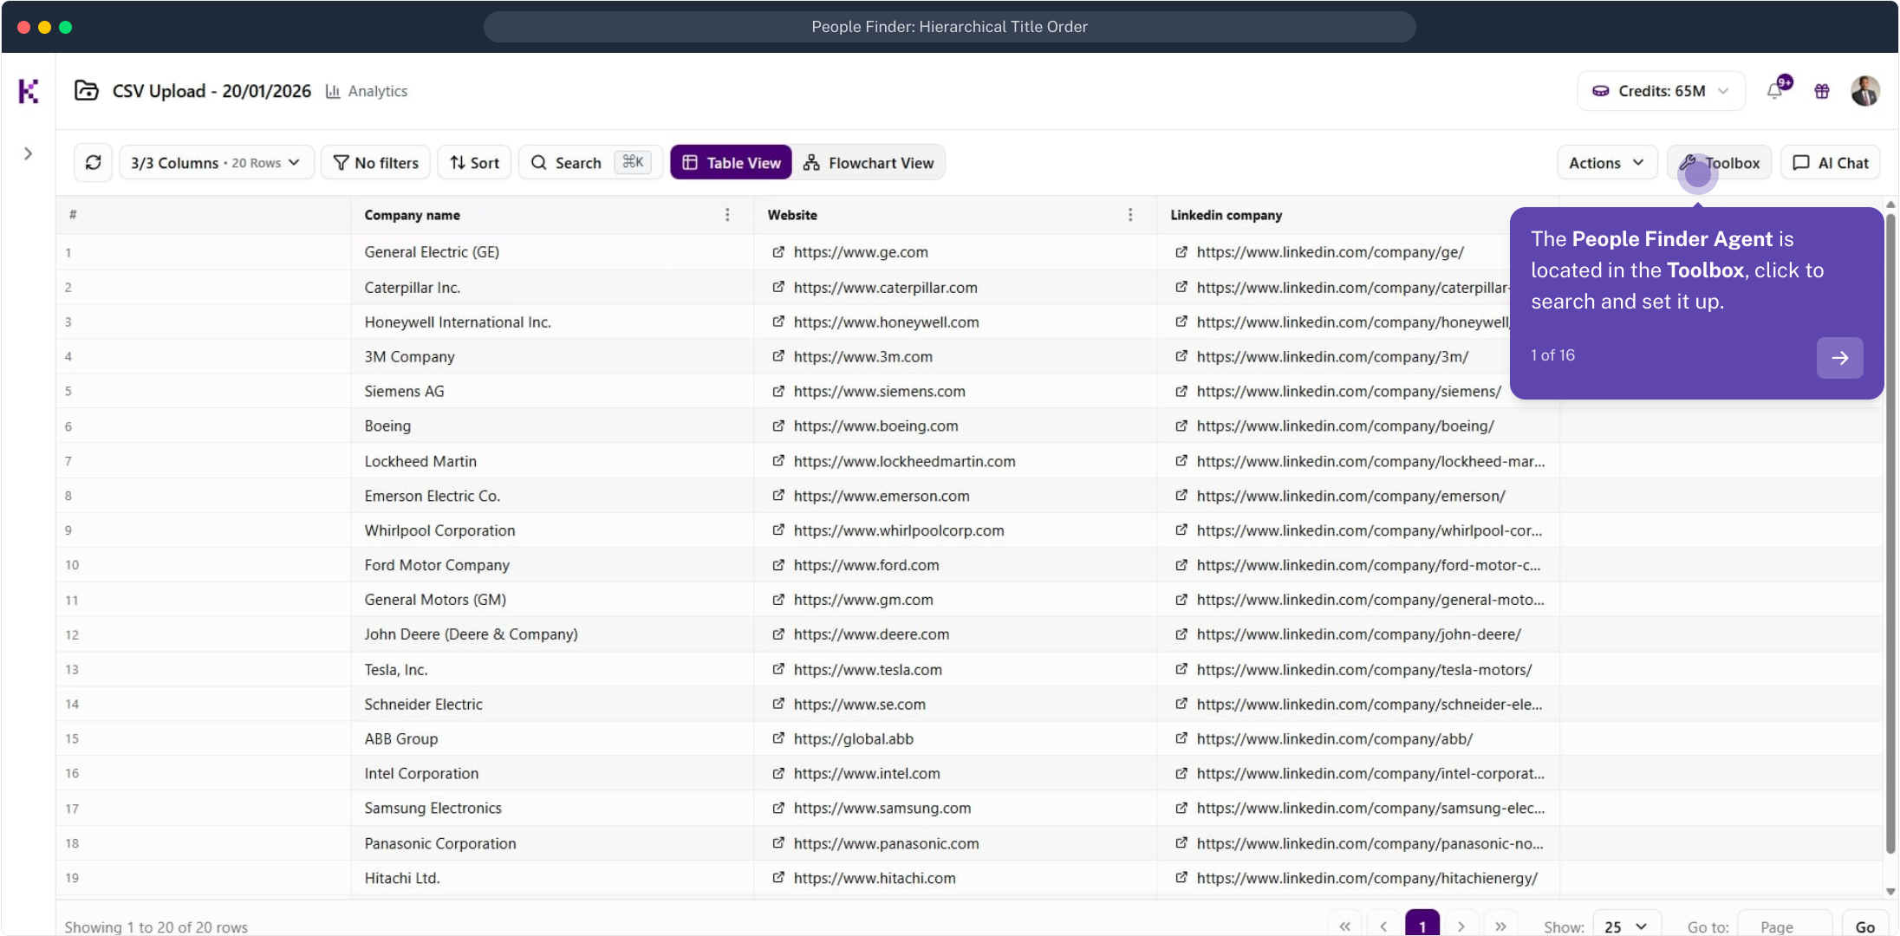This screenshot has width=1900, height=936.
Task: Click the table vertical scrollbar
Action: (1890, 533)
